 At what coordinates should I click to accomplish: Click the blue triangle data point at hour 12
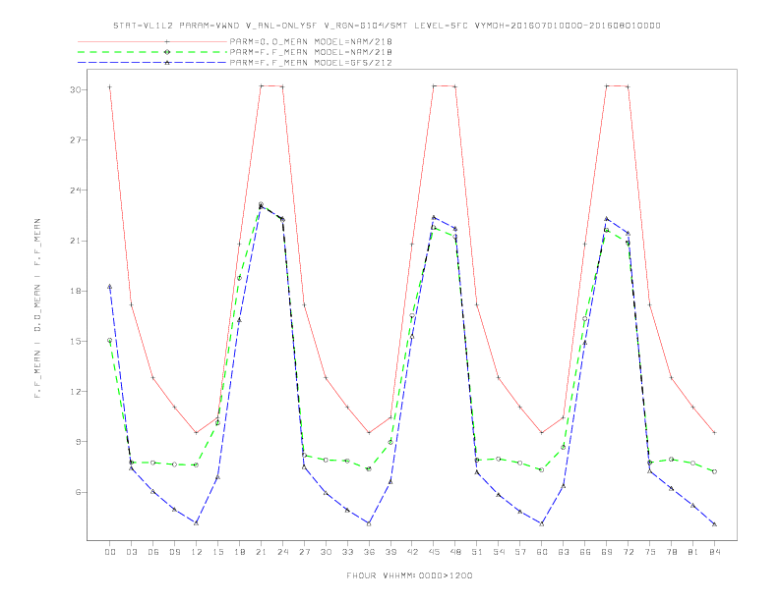197,523
